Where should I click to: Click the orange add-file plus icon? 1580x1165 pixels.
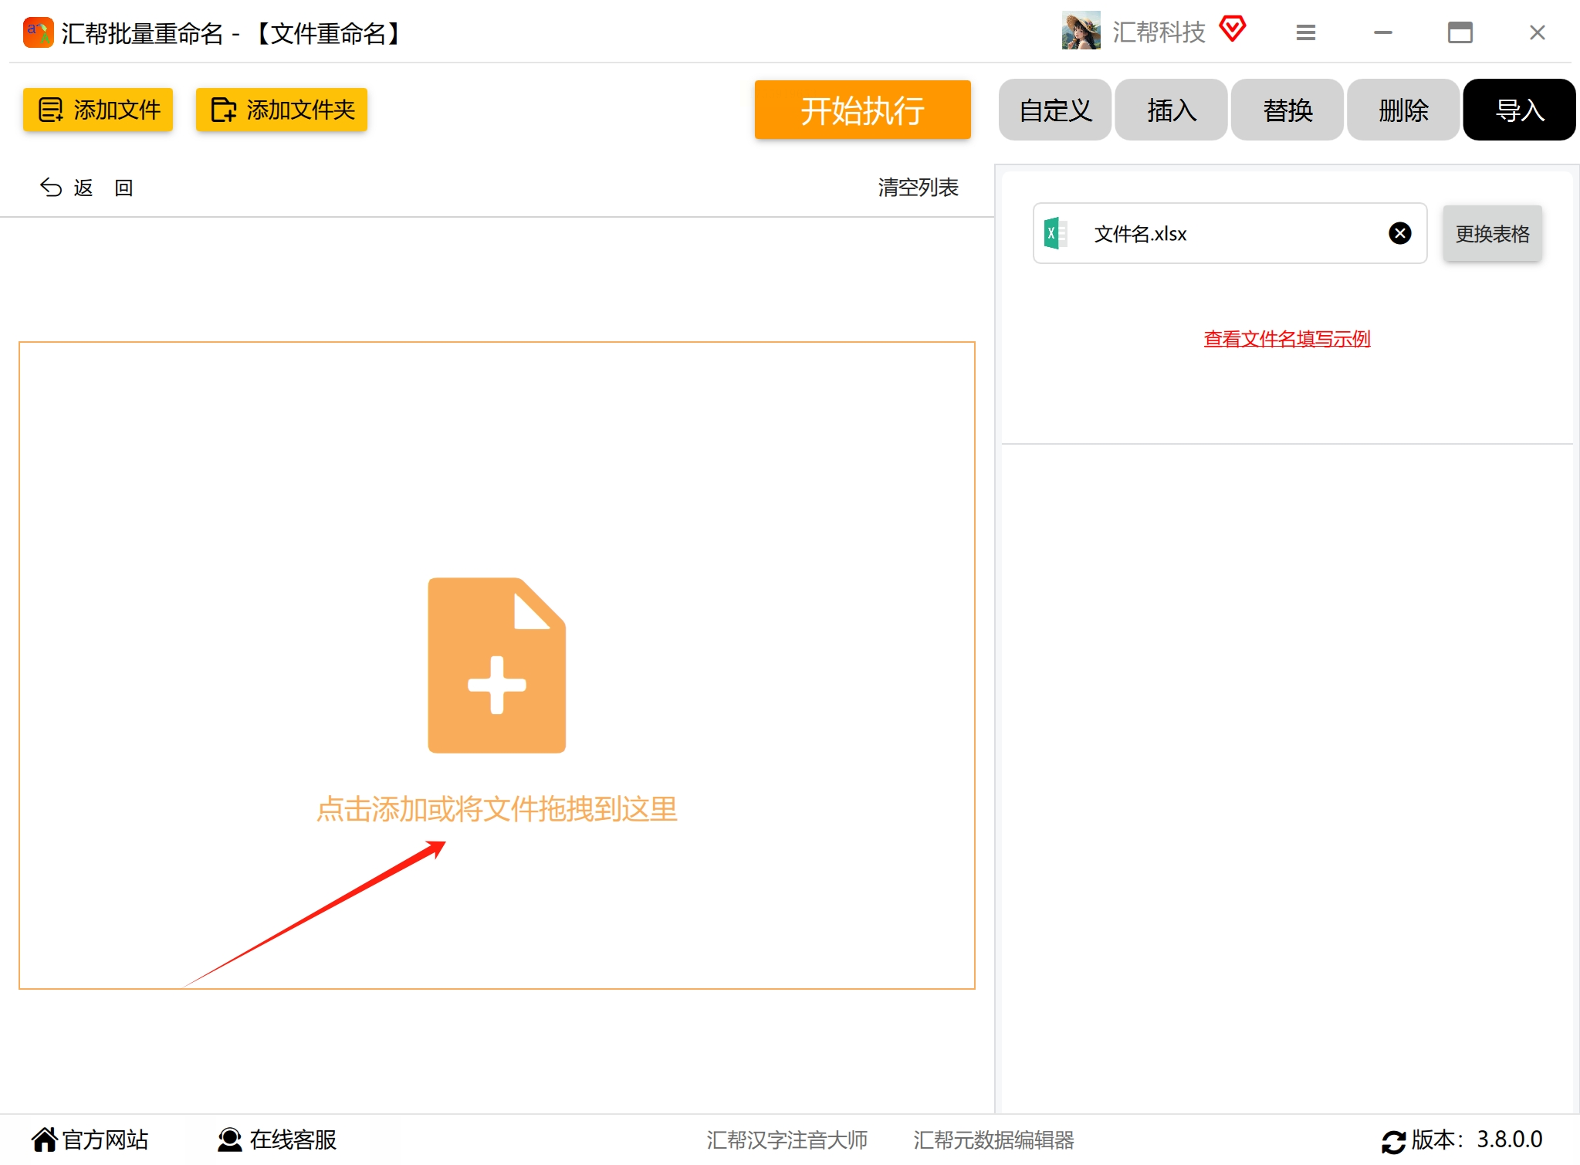(x=496, y=665)
